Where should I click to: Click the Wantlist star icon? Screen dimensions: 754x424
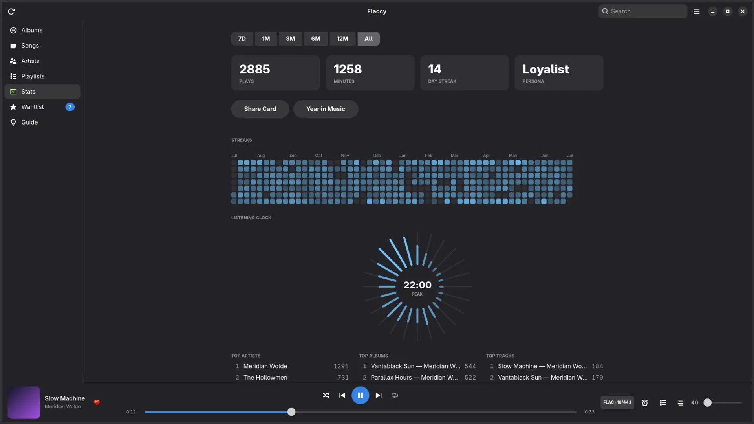[x=13, y=107]
